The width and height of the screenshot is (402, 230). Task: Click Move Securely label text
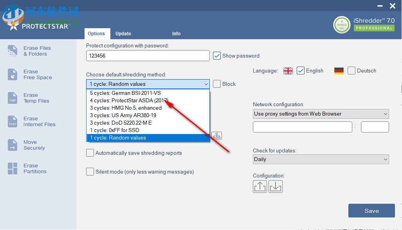34,145
